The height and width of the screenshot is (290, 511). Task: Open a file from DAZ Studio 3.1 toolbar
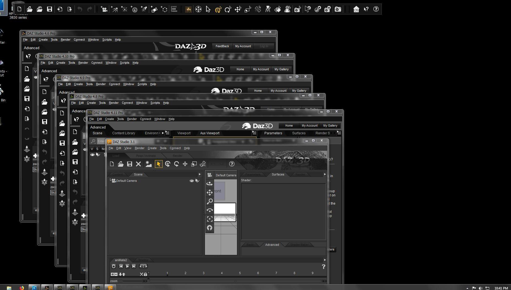tap(121, 164)
